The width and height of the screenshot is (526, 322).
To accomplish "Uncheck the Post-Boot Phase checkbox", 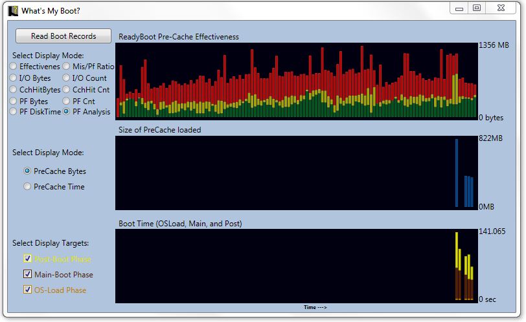I will 27,259.
